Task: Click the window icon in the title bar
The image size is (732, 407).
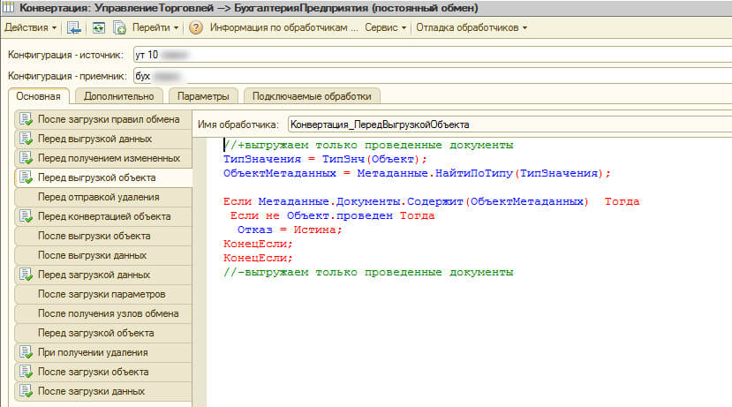Action: pyautogui.click(x=8, y=8)
